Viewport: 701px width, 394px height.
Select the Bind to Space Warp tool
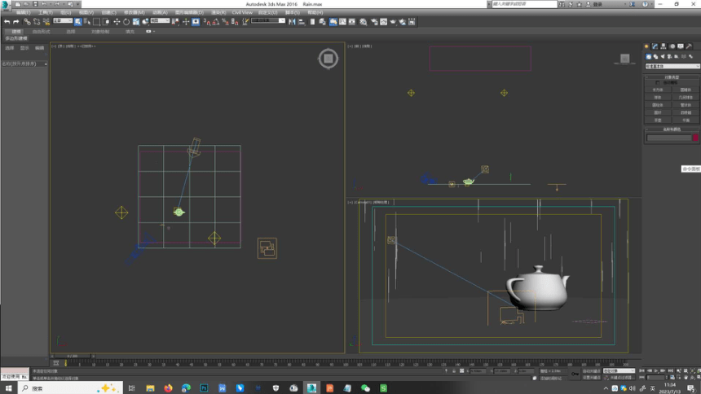click(x=46, y=21)
